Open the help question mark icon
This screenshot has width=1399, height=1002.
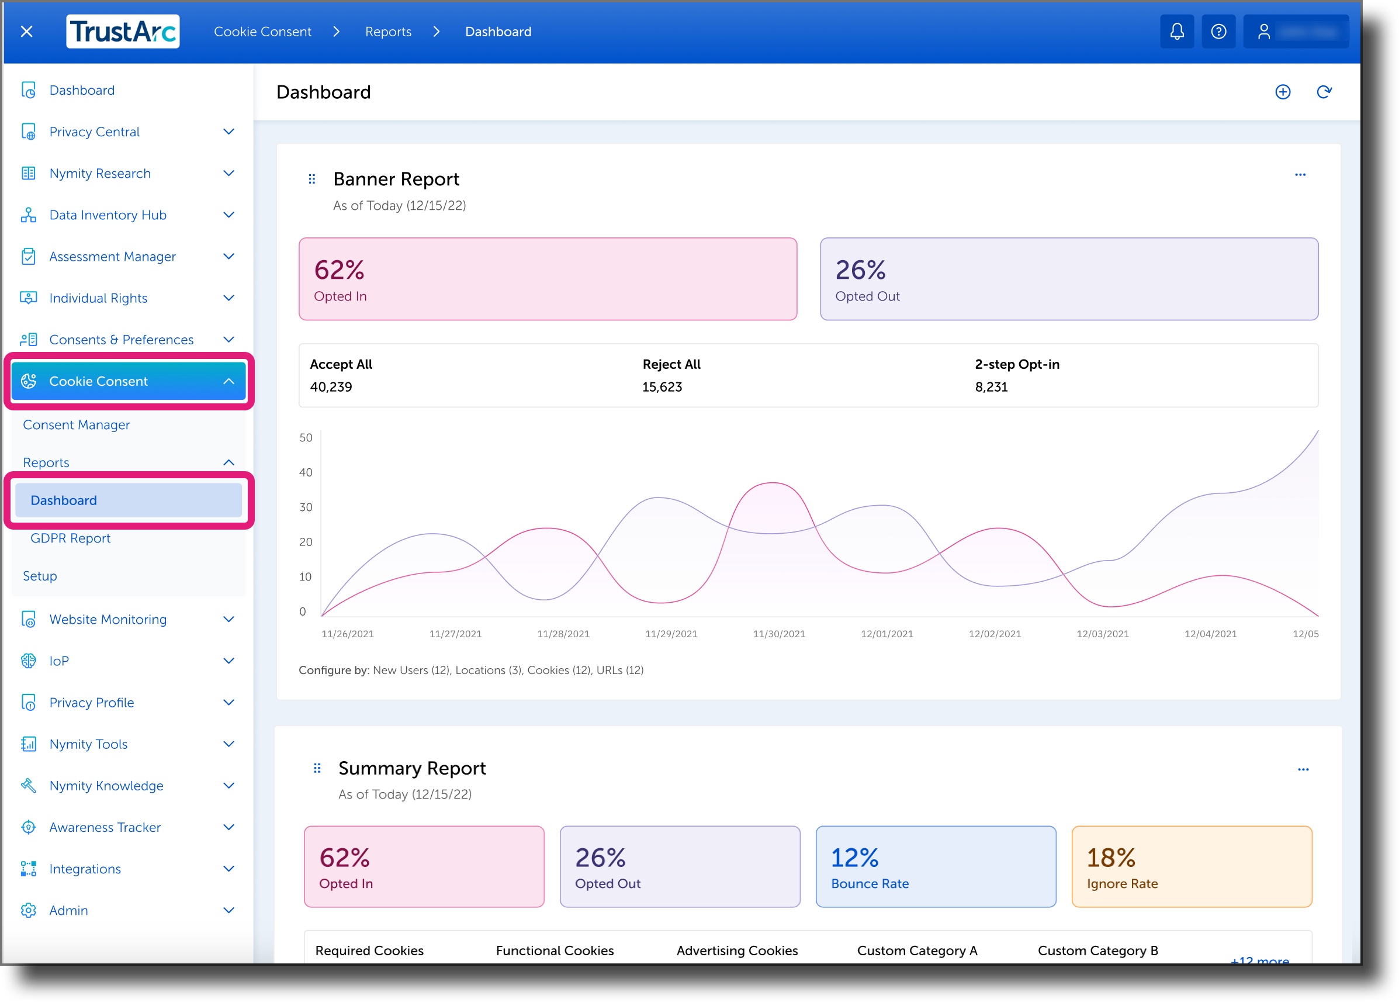click(1218, 31)
